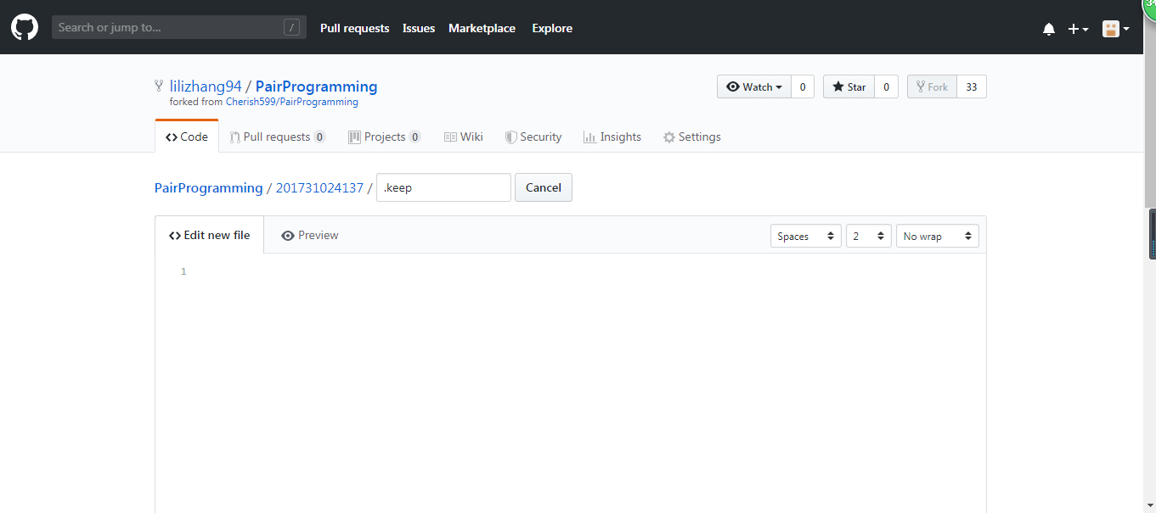Open Explore in the top navigation
The image size is (1156, 513).
(x=552, y=28)
